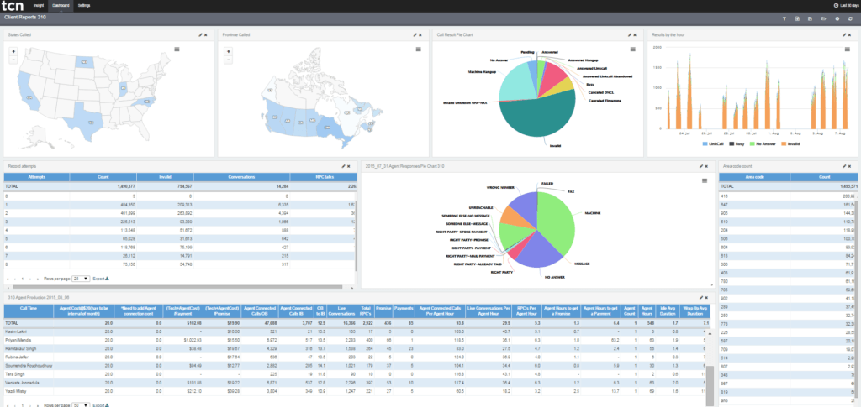Edit the Province Called panel with pencil icon

(415, 34)
